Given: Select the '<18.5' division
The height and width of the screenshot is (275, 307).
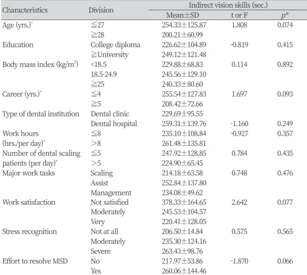Looking at the screenshot, I should (x=99, y=65).
